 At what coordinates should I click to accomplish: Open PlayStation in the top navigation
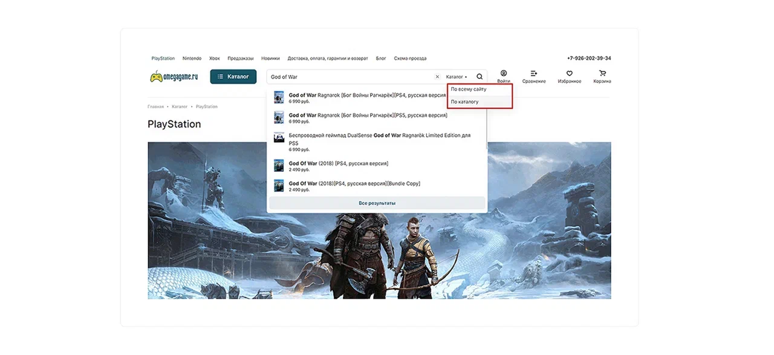coord(163,59)
